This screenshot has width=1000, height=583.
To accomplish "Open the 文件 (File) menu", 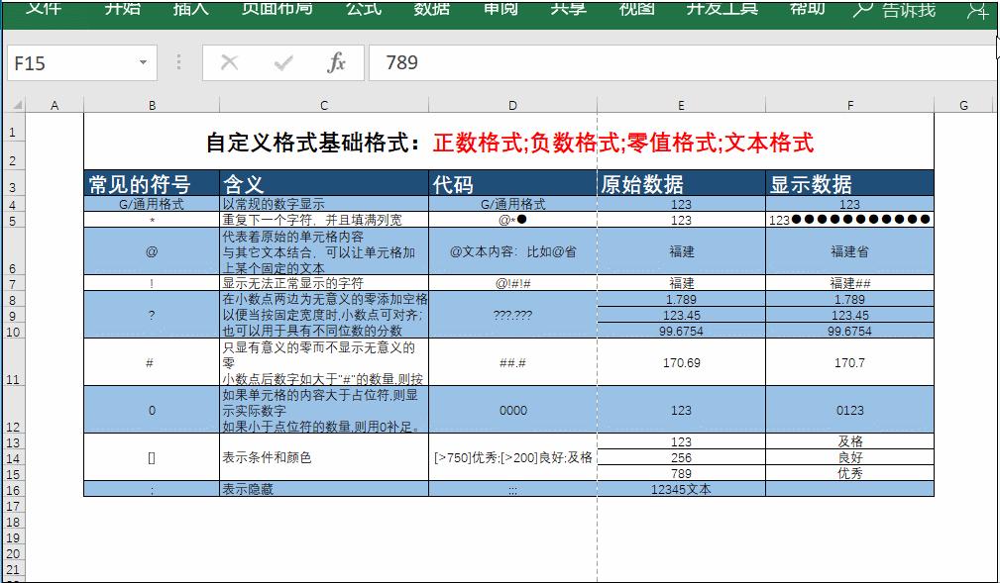I will click(42, 10).
